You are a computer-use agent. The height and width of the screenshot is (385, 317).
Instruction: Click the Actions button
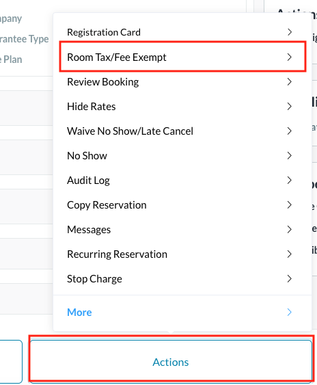pyautogui.click(x=171, y=362)
